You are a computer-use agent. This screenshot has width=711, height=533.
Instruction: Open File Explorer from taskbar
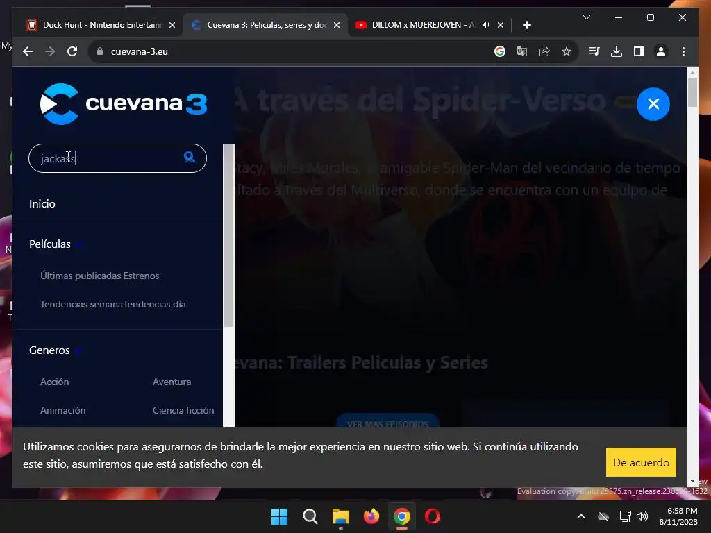tap(340, 516)
